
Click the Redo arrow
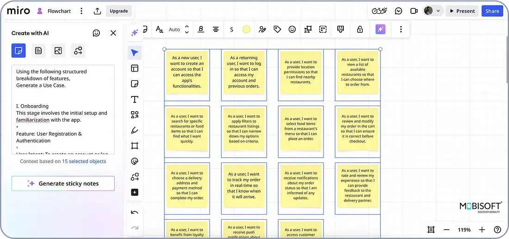[x=135, y=228]
